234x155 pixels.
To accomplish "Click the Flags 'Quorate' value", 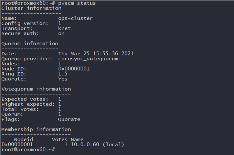I will tap(69, 119).
